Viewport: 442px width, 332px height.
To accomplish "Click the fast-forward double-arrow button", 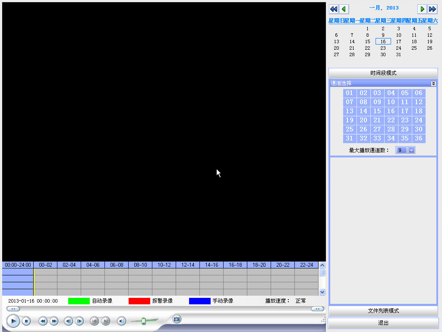I will (54, 321).
